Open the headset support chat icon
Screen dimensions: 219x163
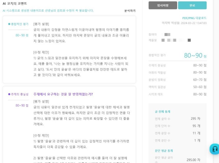(x=215, y=149)
